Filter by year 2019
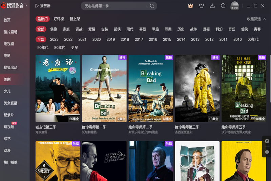 point(111,39)
